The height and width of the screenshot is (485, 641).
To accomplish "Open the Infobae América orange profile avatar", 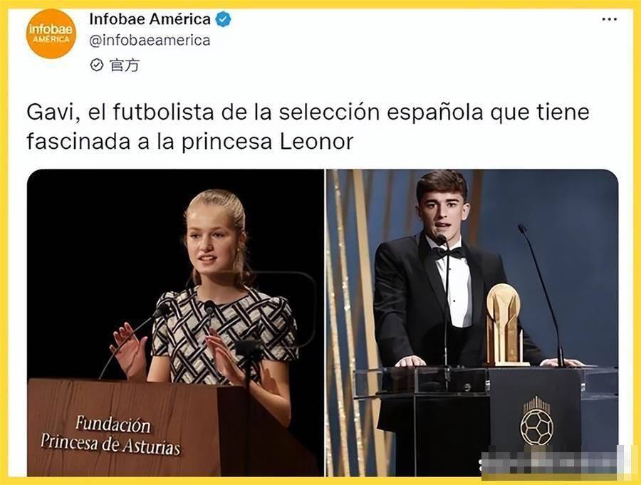I will point(51,33).
